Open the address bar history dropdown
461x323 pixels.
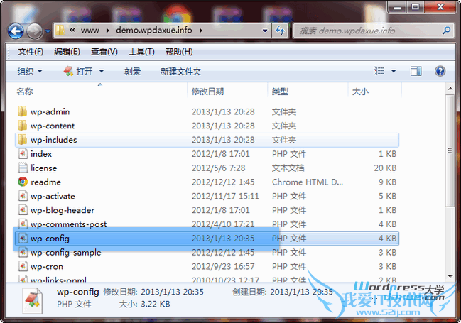coord(265,31)
